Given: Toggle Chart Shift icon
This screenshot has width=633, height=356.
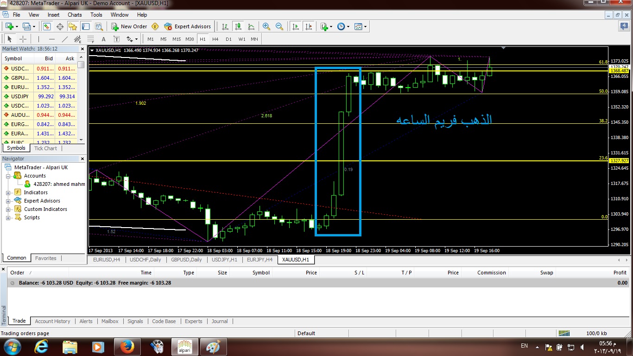Looking at the screenshot, I should pos(309,26).
